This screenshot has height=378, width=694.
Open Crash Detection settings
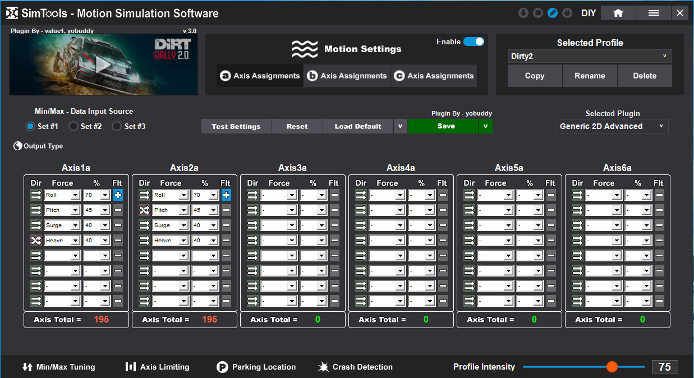pos(355,367)
